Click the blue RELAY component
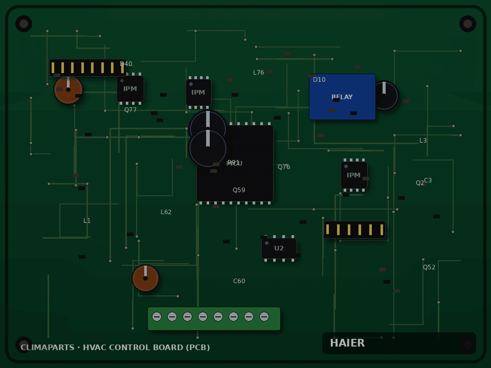 (342, 97)
